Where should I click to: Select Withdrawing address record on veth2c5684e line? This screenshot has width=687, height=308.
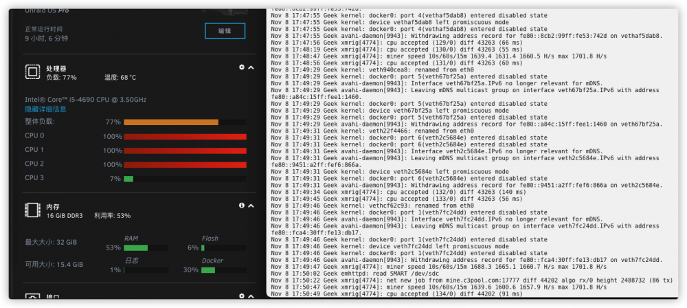tap(466, 185)
